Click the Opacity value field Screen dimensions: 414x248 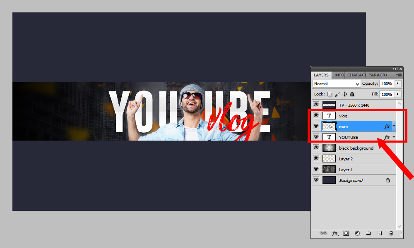click(x=387, y=83)
